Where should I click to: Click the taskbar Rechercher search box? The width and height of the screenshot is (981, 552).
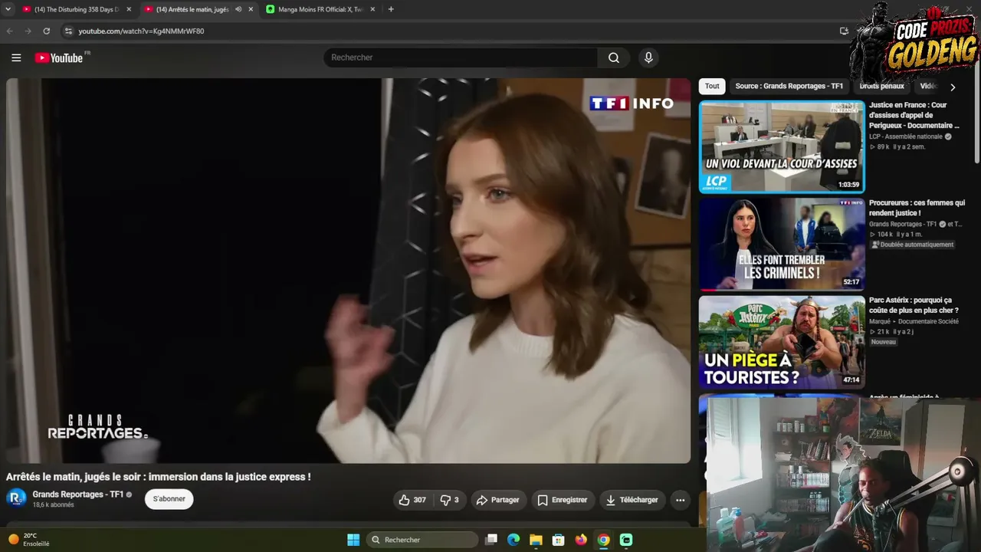coord(422,540)
